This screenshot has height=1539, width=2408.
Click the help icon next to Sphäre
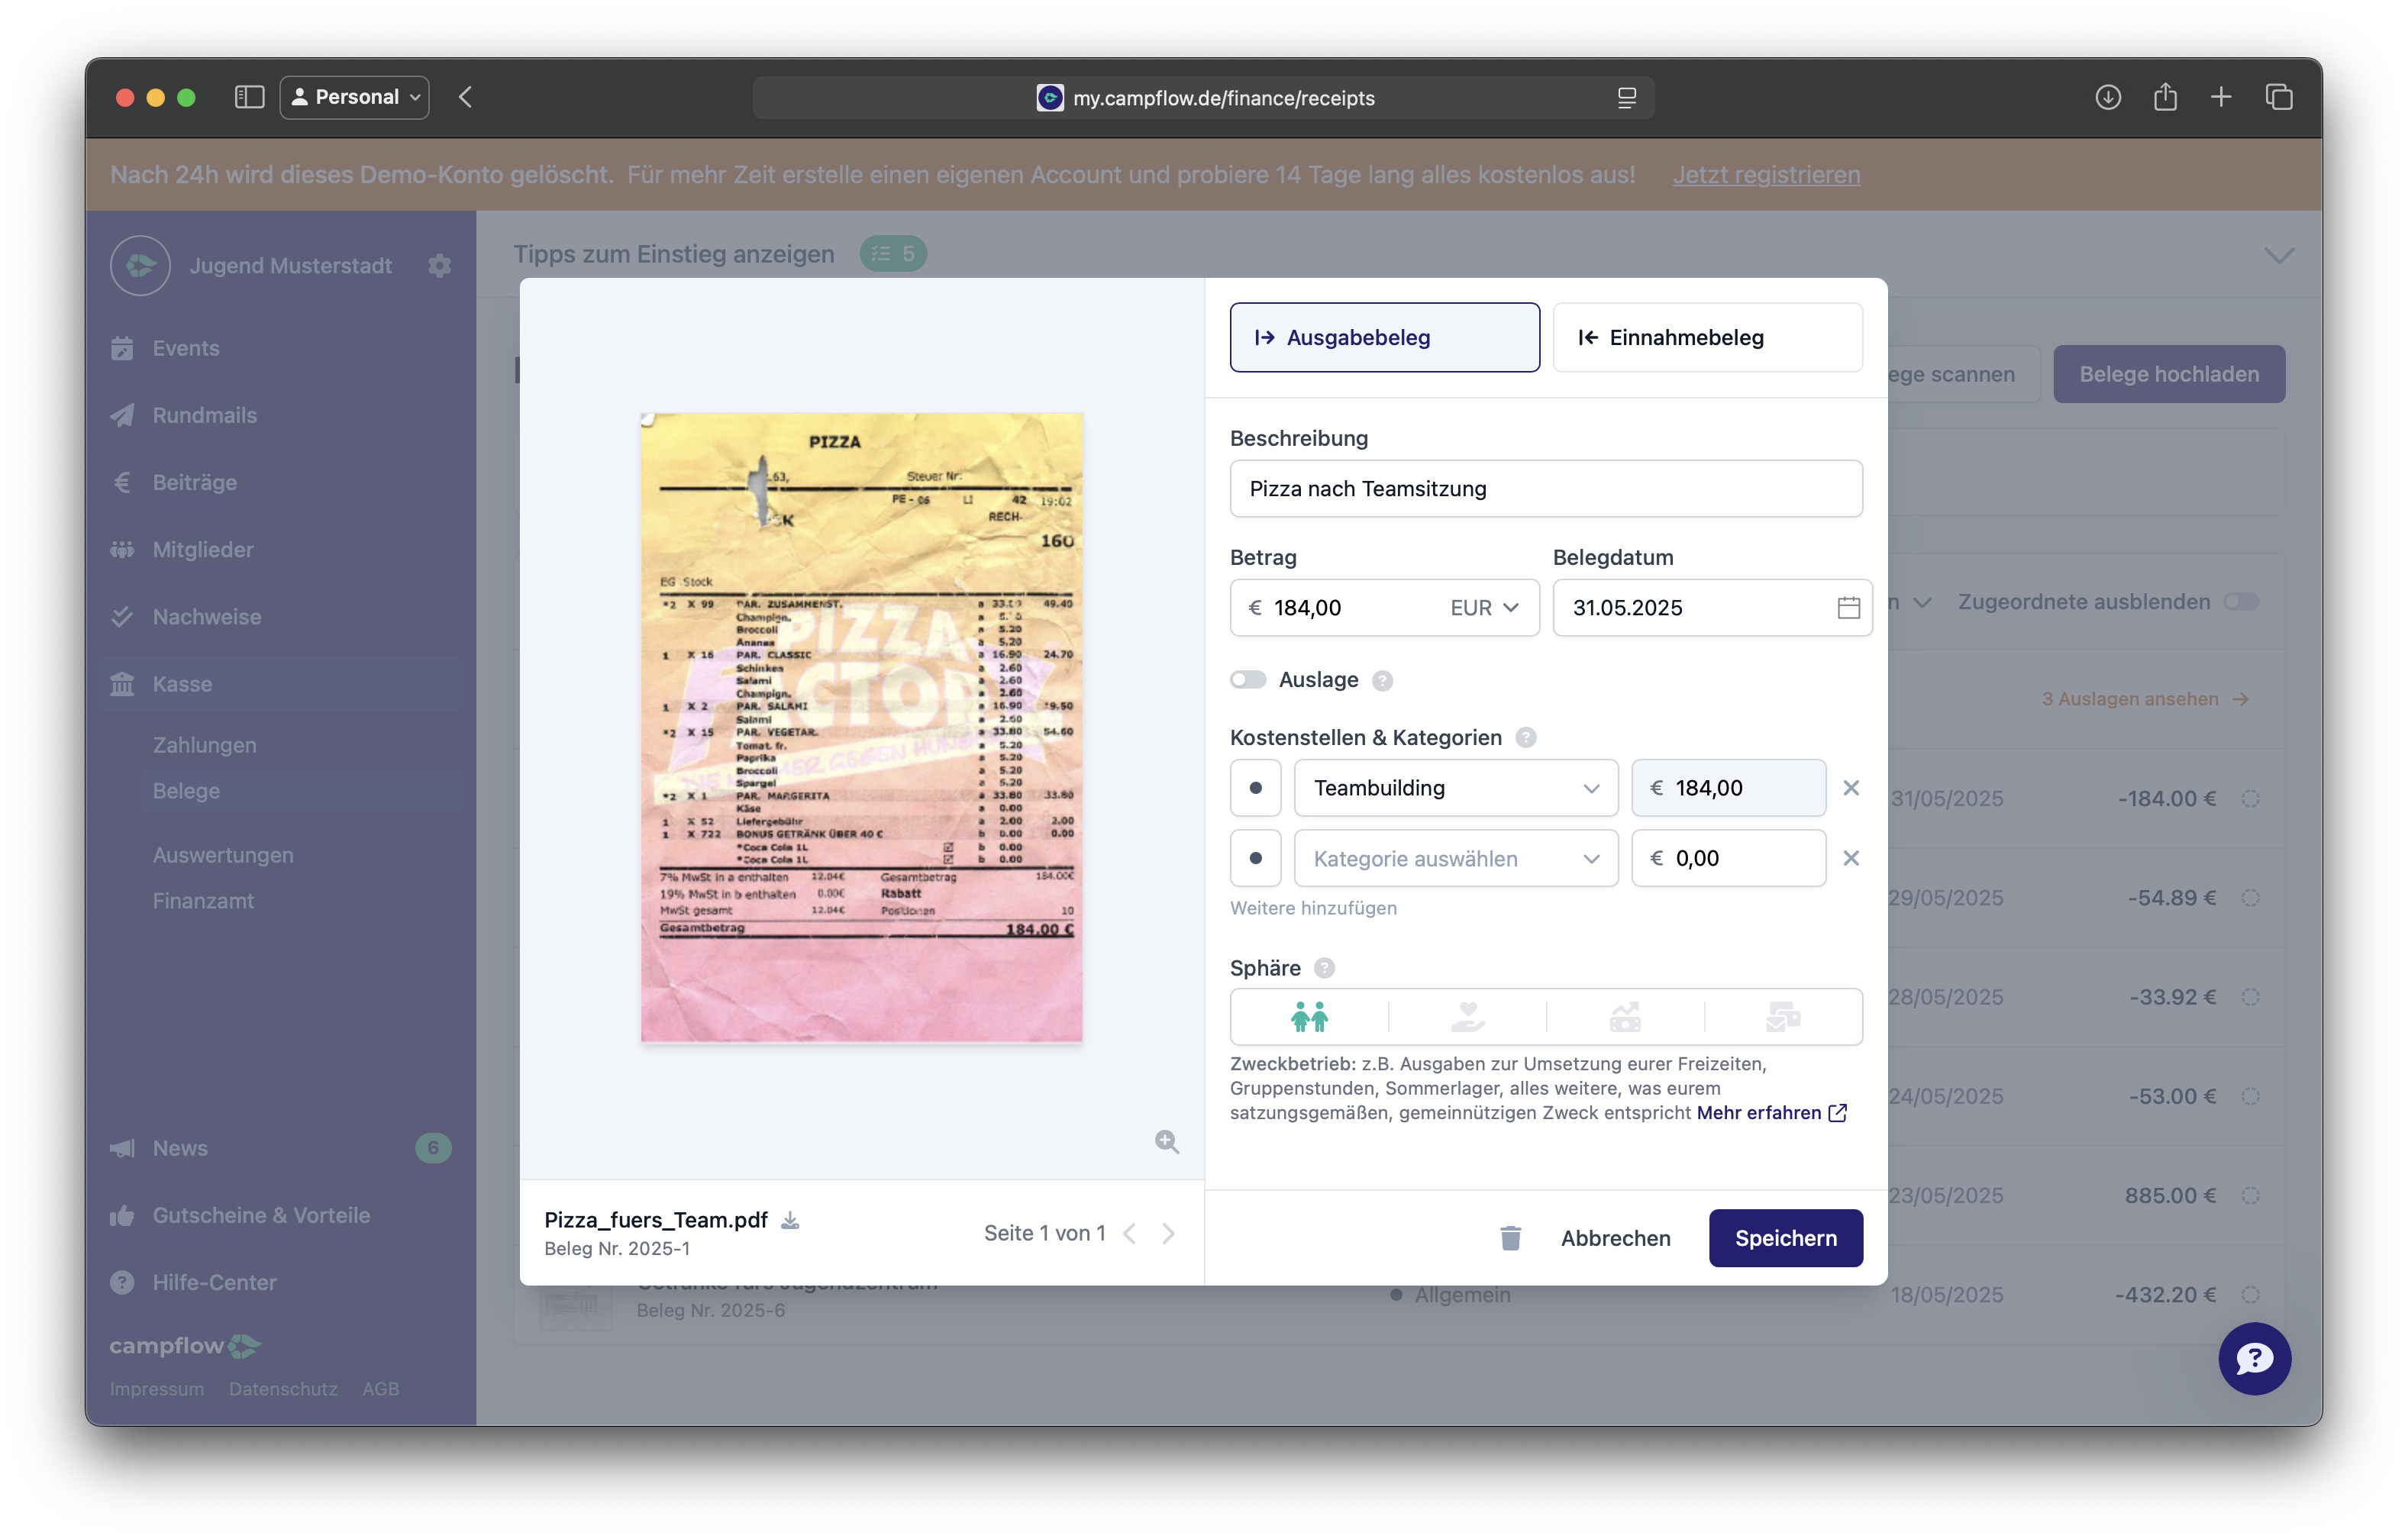click(x=1324, y=968)
